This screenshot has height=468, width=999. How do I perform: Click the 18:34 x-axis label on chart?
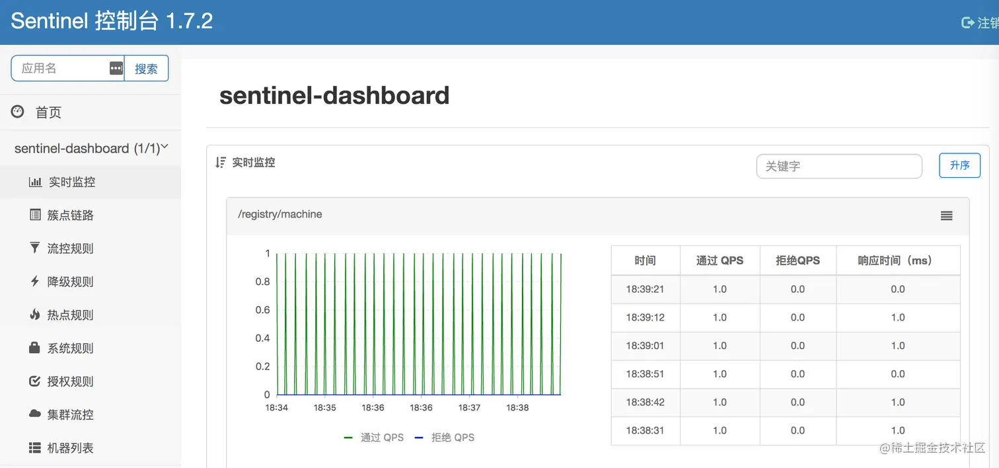(x=276, y=408)
